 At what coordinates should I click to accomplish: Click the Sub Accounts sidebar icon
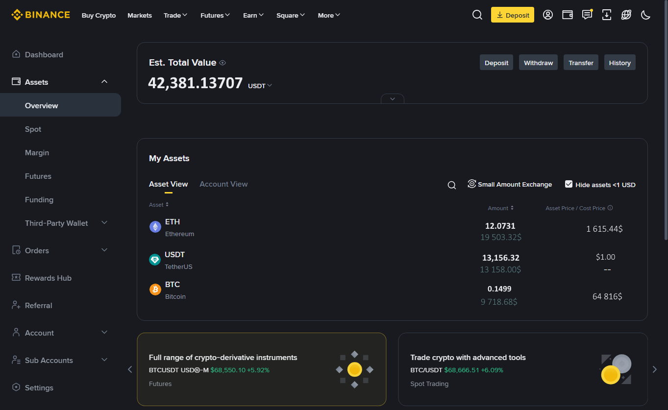(16, 360)
